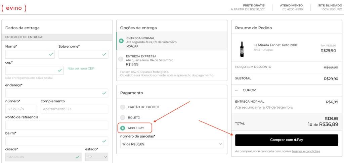Image resolution: width=344 pixels, height=163 pixels.
Task: Click the Site Blindado 100% Seguro badge
Action: [330, 7]
